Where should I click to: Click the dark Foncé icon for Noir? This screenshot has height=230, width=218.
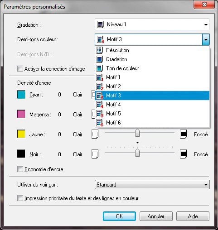tap(183, 154)
